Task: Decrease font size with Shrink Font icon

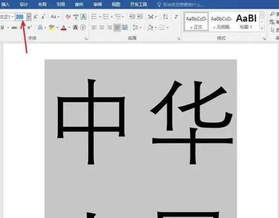Action: pos(43,17)
